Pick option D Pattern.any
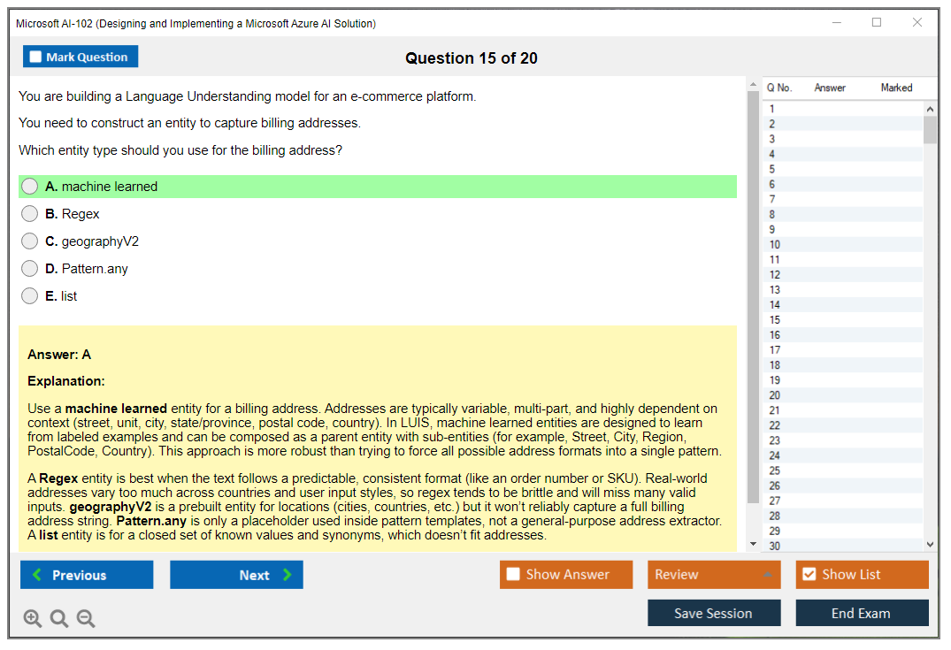Viewport: 951px width, 650px height. 30,269
